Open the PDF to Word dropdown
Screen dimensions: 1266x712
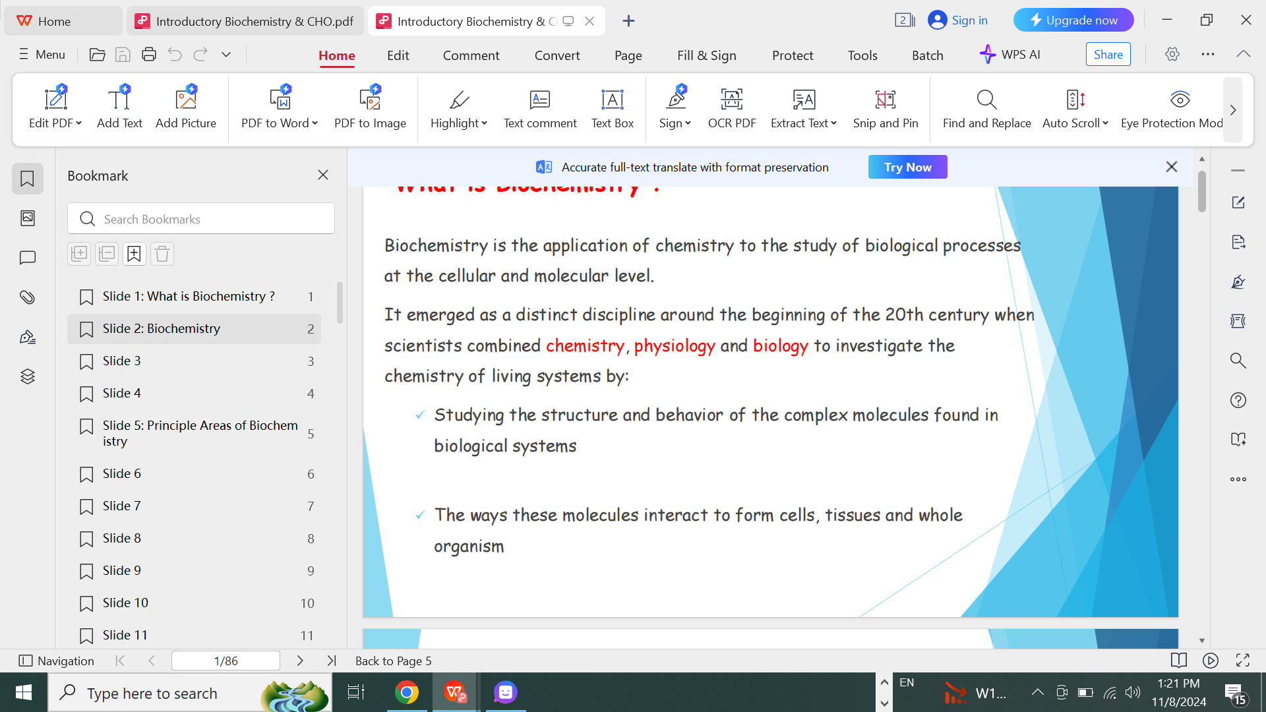click(315, 123)
